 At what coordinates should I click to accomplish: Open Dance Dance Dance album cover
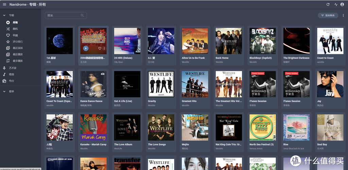[93, 84]
